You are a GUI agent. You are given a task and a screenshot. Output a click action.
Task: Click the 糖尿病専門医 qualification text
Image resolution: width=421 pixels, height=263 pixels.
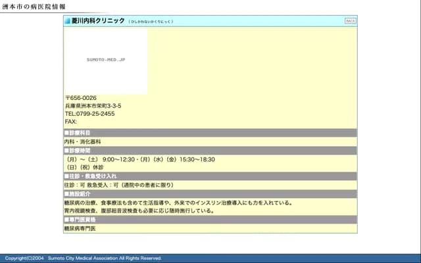(x=80, y=228)
